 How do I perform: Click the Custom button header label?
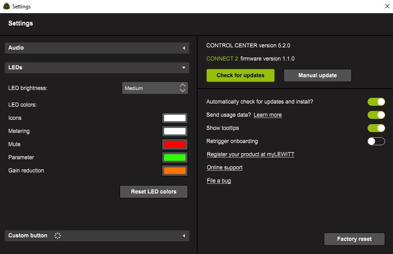[28, 236]
